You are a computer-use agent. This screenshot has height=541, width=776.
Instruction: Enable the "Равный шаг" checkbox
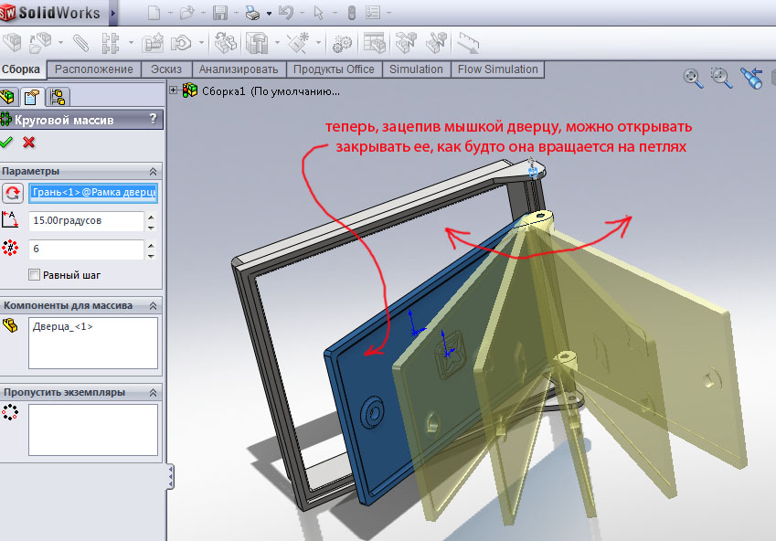(x=35, y=274)
